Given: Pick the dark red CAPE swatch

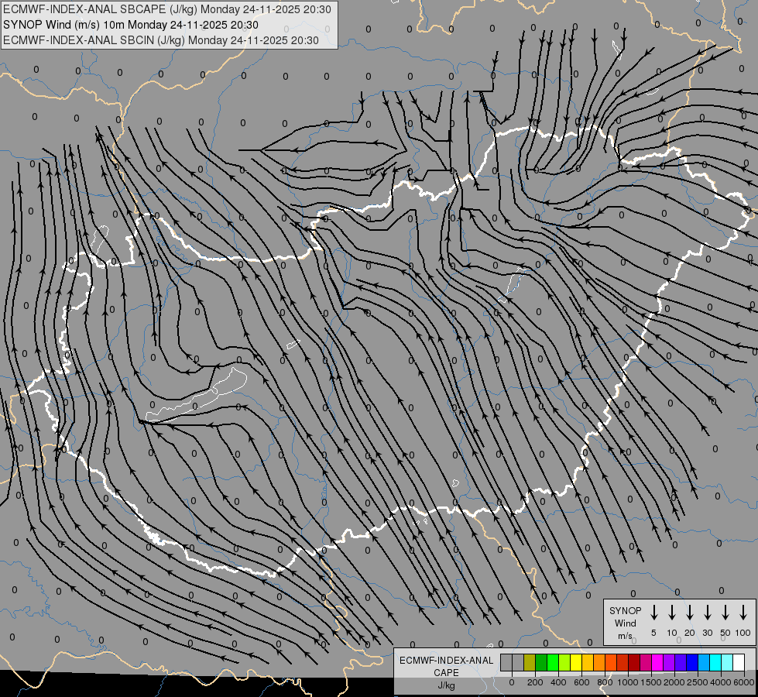Looking at the screenshot, I should coord(634,662).
